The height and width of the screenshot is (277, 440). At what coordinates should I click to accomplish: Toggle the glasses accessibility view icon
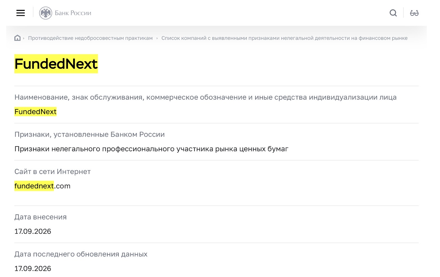tap(414, 13)
